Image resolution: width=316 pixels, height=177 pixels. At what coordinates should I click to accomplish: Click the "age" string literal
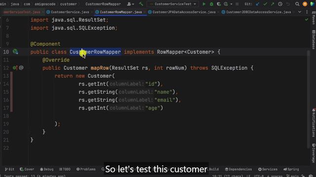(153, 108)
